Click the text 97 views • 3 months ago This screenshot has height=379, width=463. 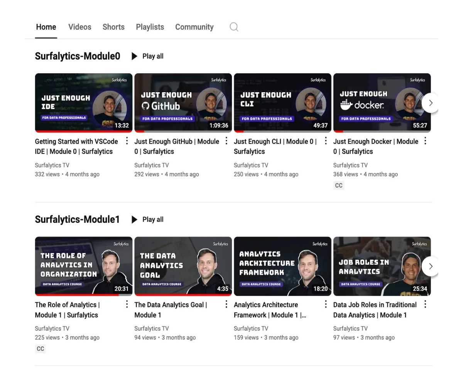(364, 338)
